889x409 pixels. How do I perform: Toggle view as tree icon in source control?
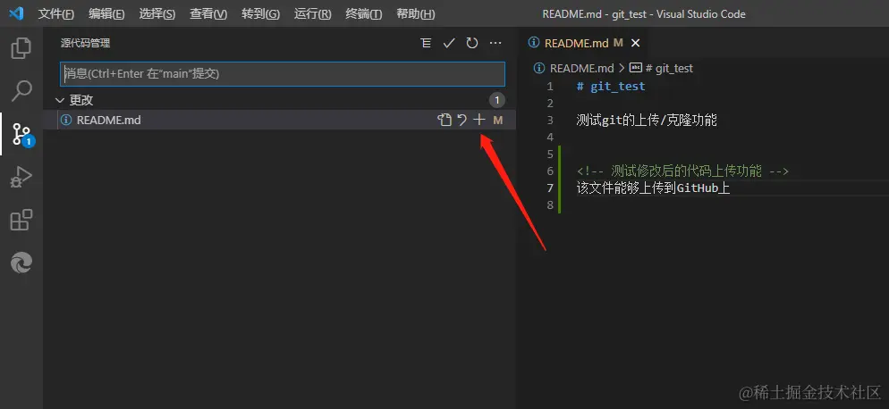point(426,43)
